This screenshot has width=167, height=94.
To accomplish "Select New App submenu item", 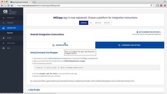I will [x=11, y=33].
